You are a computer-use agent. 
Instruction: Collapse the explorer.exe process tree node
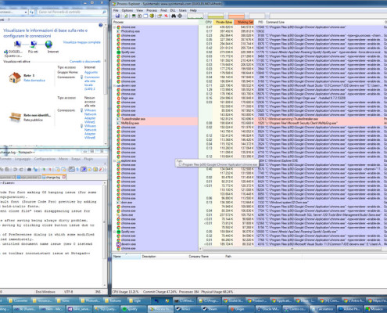point(114,160)
